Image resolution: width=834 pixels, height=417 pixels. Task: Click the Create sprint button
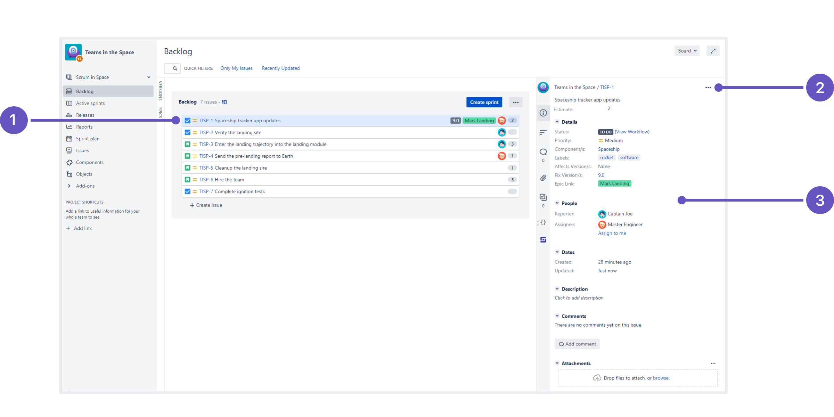(484, 102)
